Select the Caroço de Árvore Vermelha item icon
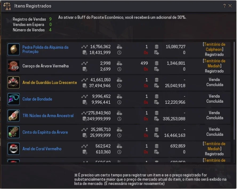This screenshot has height=189, width=237. coord(14,66)
